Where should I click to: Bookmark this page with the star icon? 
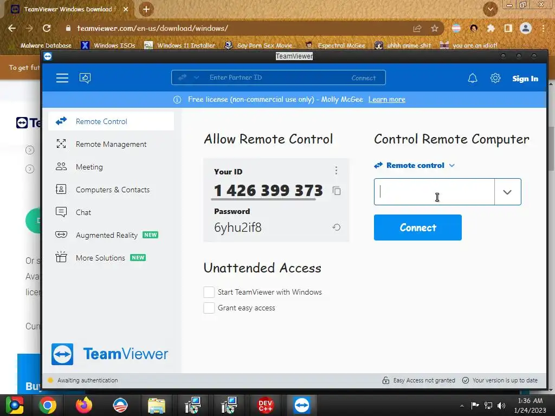click(435, 28)
